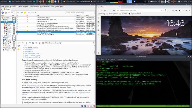192x108 pixels.
Task: Go back in RSS Guard embedded browser
Action: [x=23, y=43]
